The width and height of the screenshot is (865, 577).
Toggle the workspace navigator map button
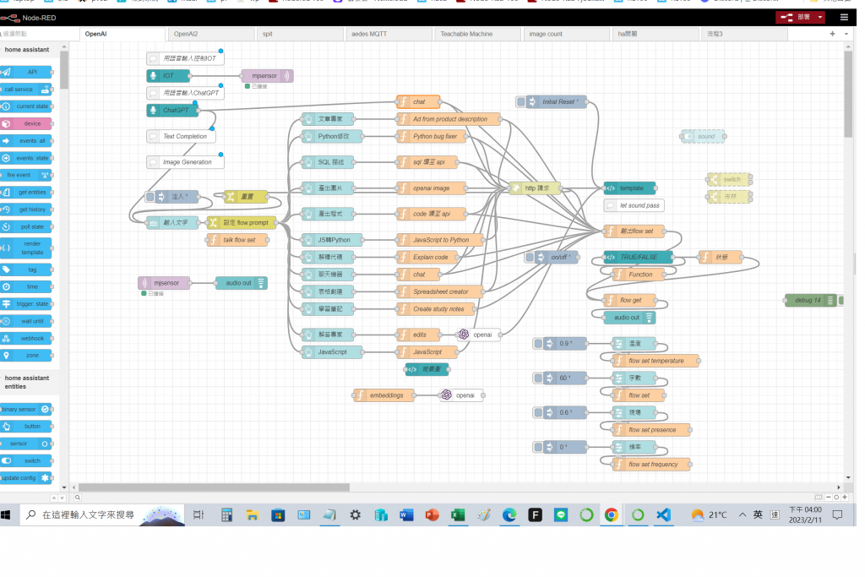tap(818, 497)
